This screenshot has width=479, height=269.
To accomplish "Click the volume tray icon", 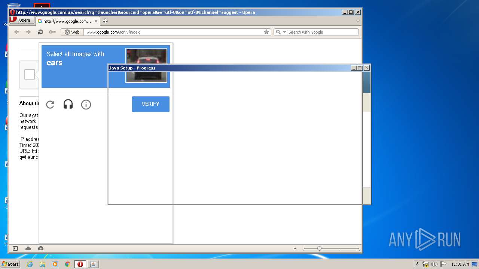I will tap(434, 264).
